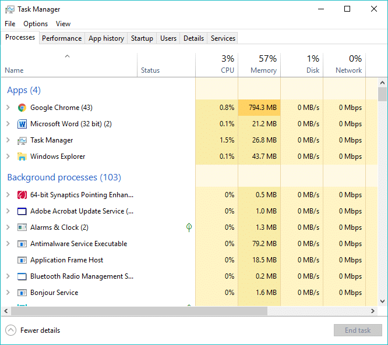Expand the Microsoft Word process group
388x345 pixels.
point(8,124)
